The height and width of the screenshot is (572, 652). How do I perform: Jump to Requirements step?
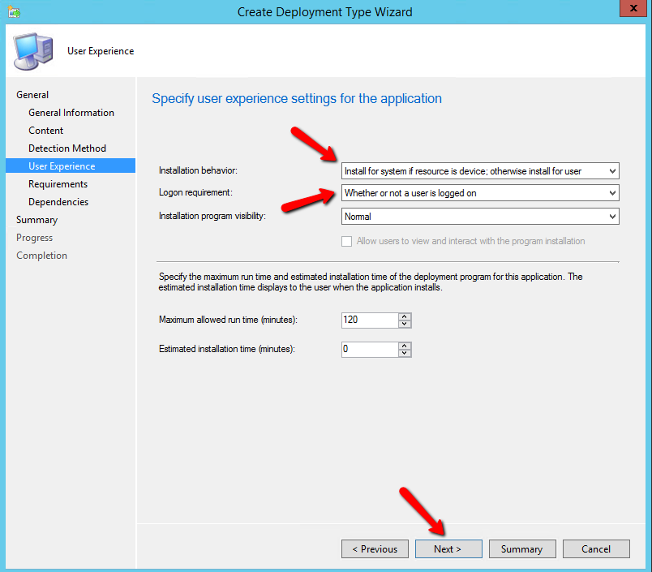pyautogui.click(x=58, y=184)
